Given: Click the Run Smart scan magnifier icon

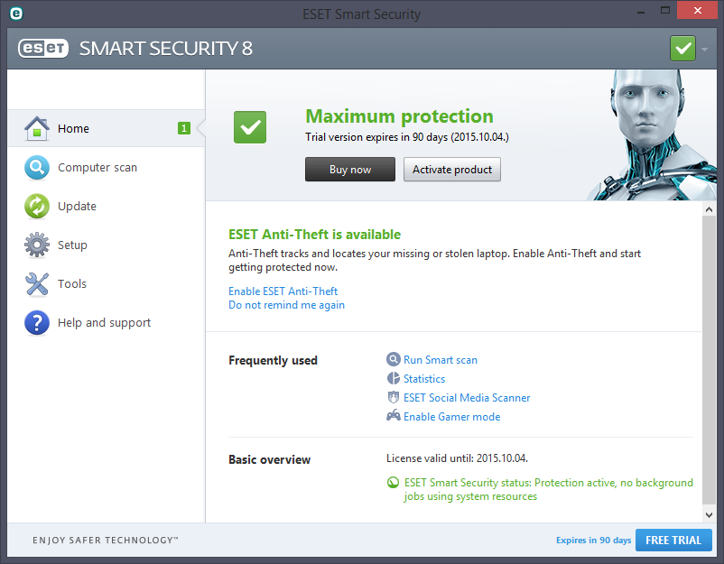Looking at the screenshot, I should pos(393,360).
